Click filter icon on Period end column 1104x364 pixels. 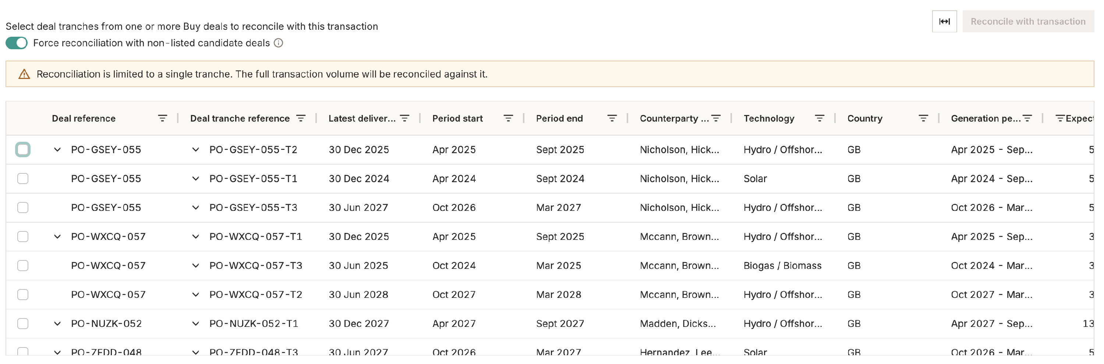[612, 119]
